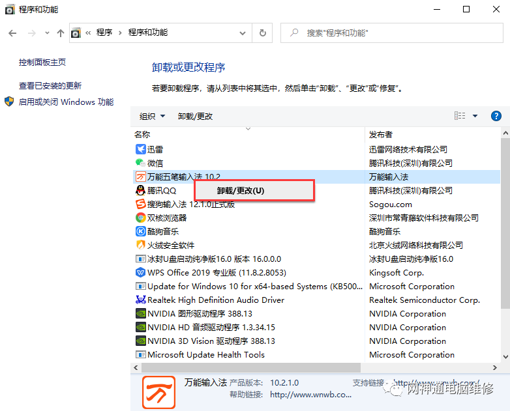This screenshot has height=411, width=510.
Task: Click the Realtek Audio Driver icon
Action: point(140,300)
